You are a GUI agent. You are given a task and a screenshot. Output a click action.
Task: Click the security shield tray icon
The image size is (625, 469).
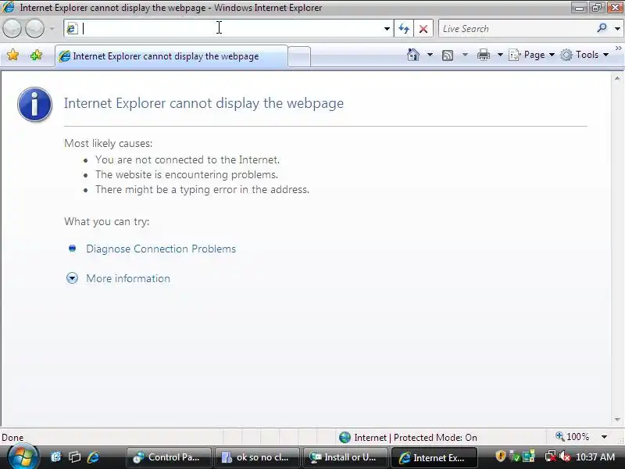(x=500, y=456)
